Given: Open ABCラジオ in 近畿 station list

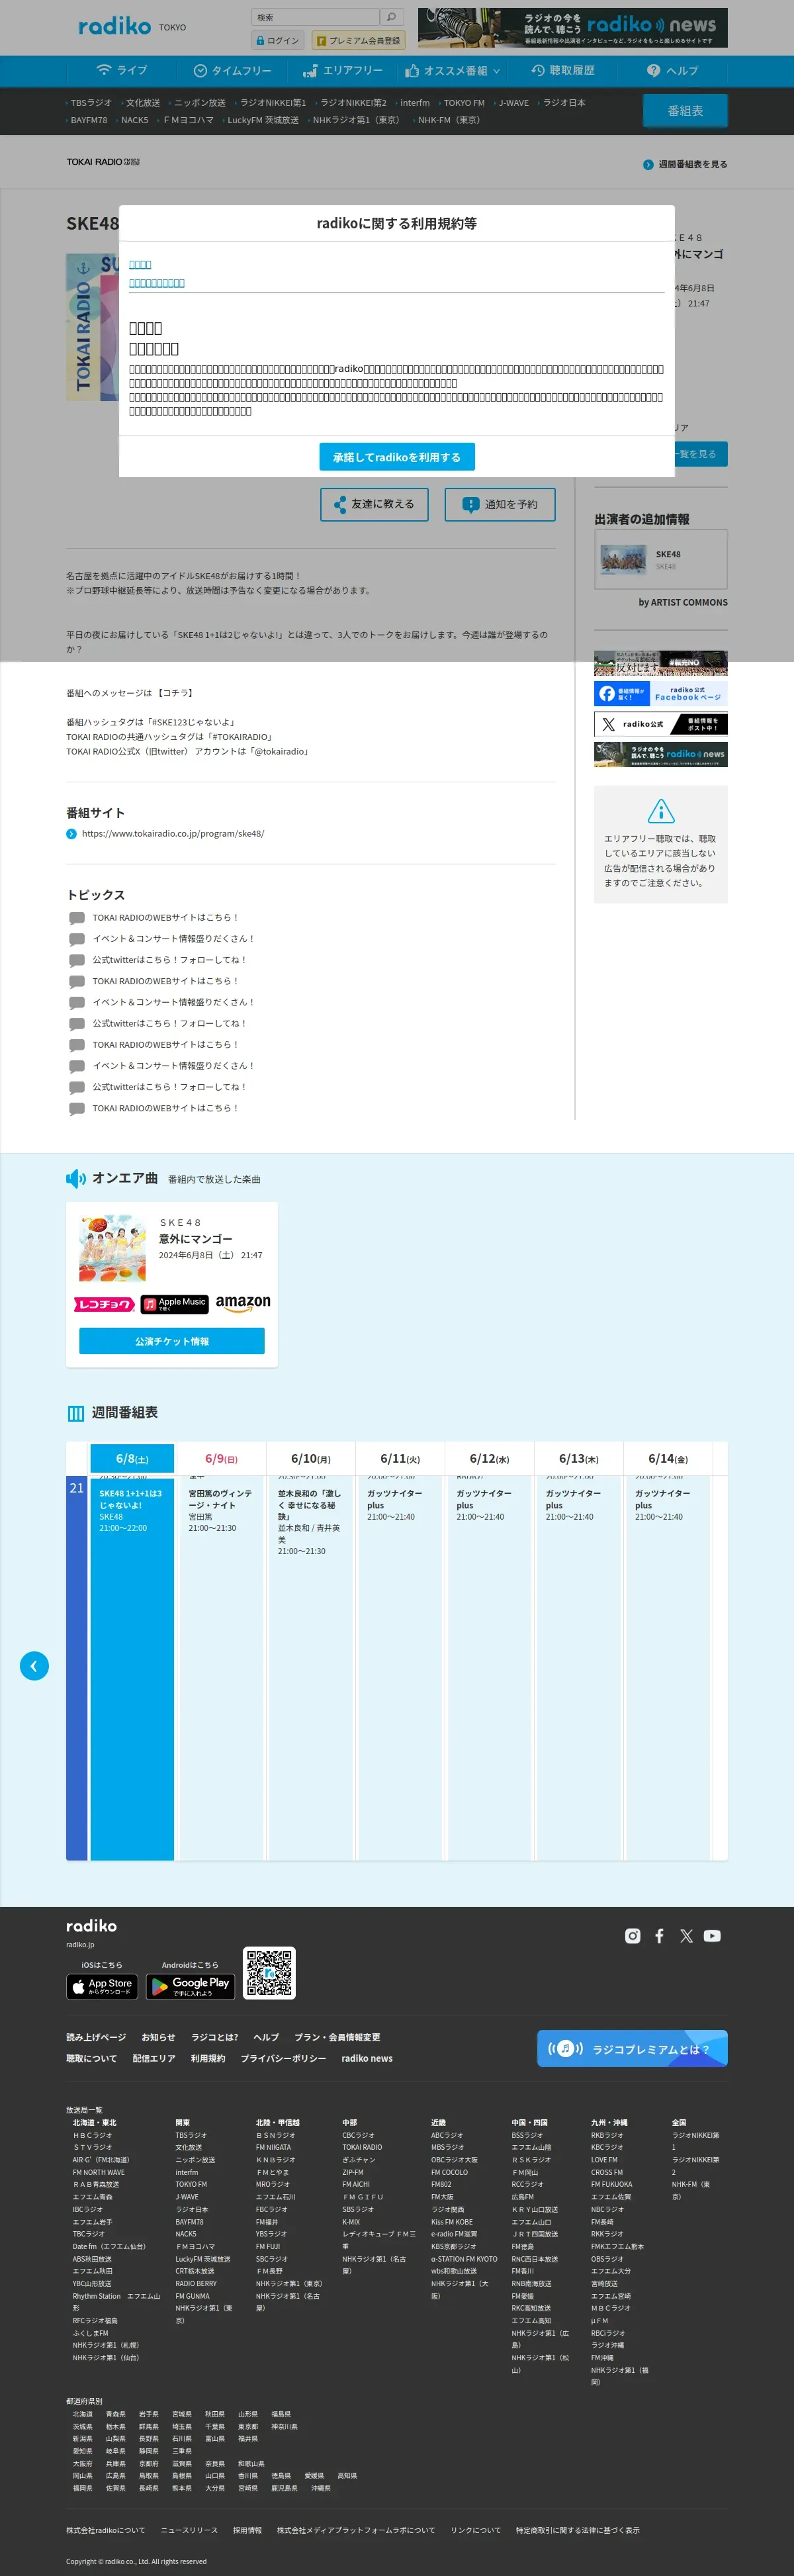Looking at the screenshot, I should point(447,2135).
